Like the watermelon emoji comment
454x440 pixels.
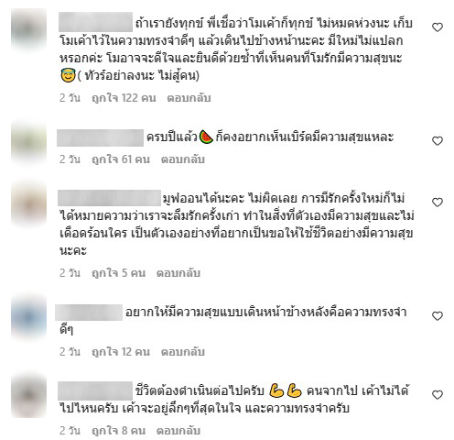pyautogui.click(x=438, y=141)
